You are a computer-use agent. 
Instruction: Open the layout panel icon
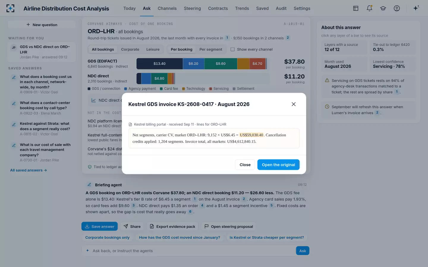pos(355,8)
